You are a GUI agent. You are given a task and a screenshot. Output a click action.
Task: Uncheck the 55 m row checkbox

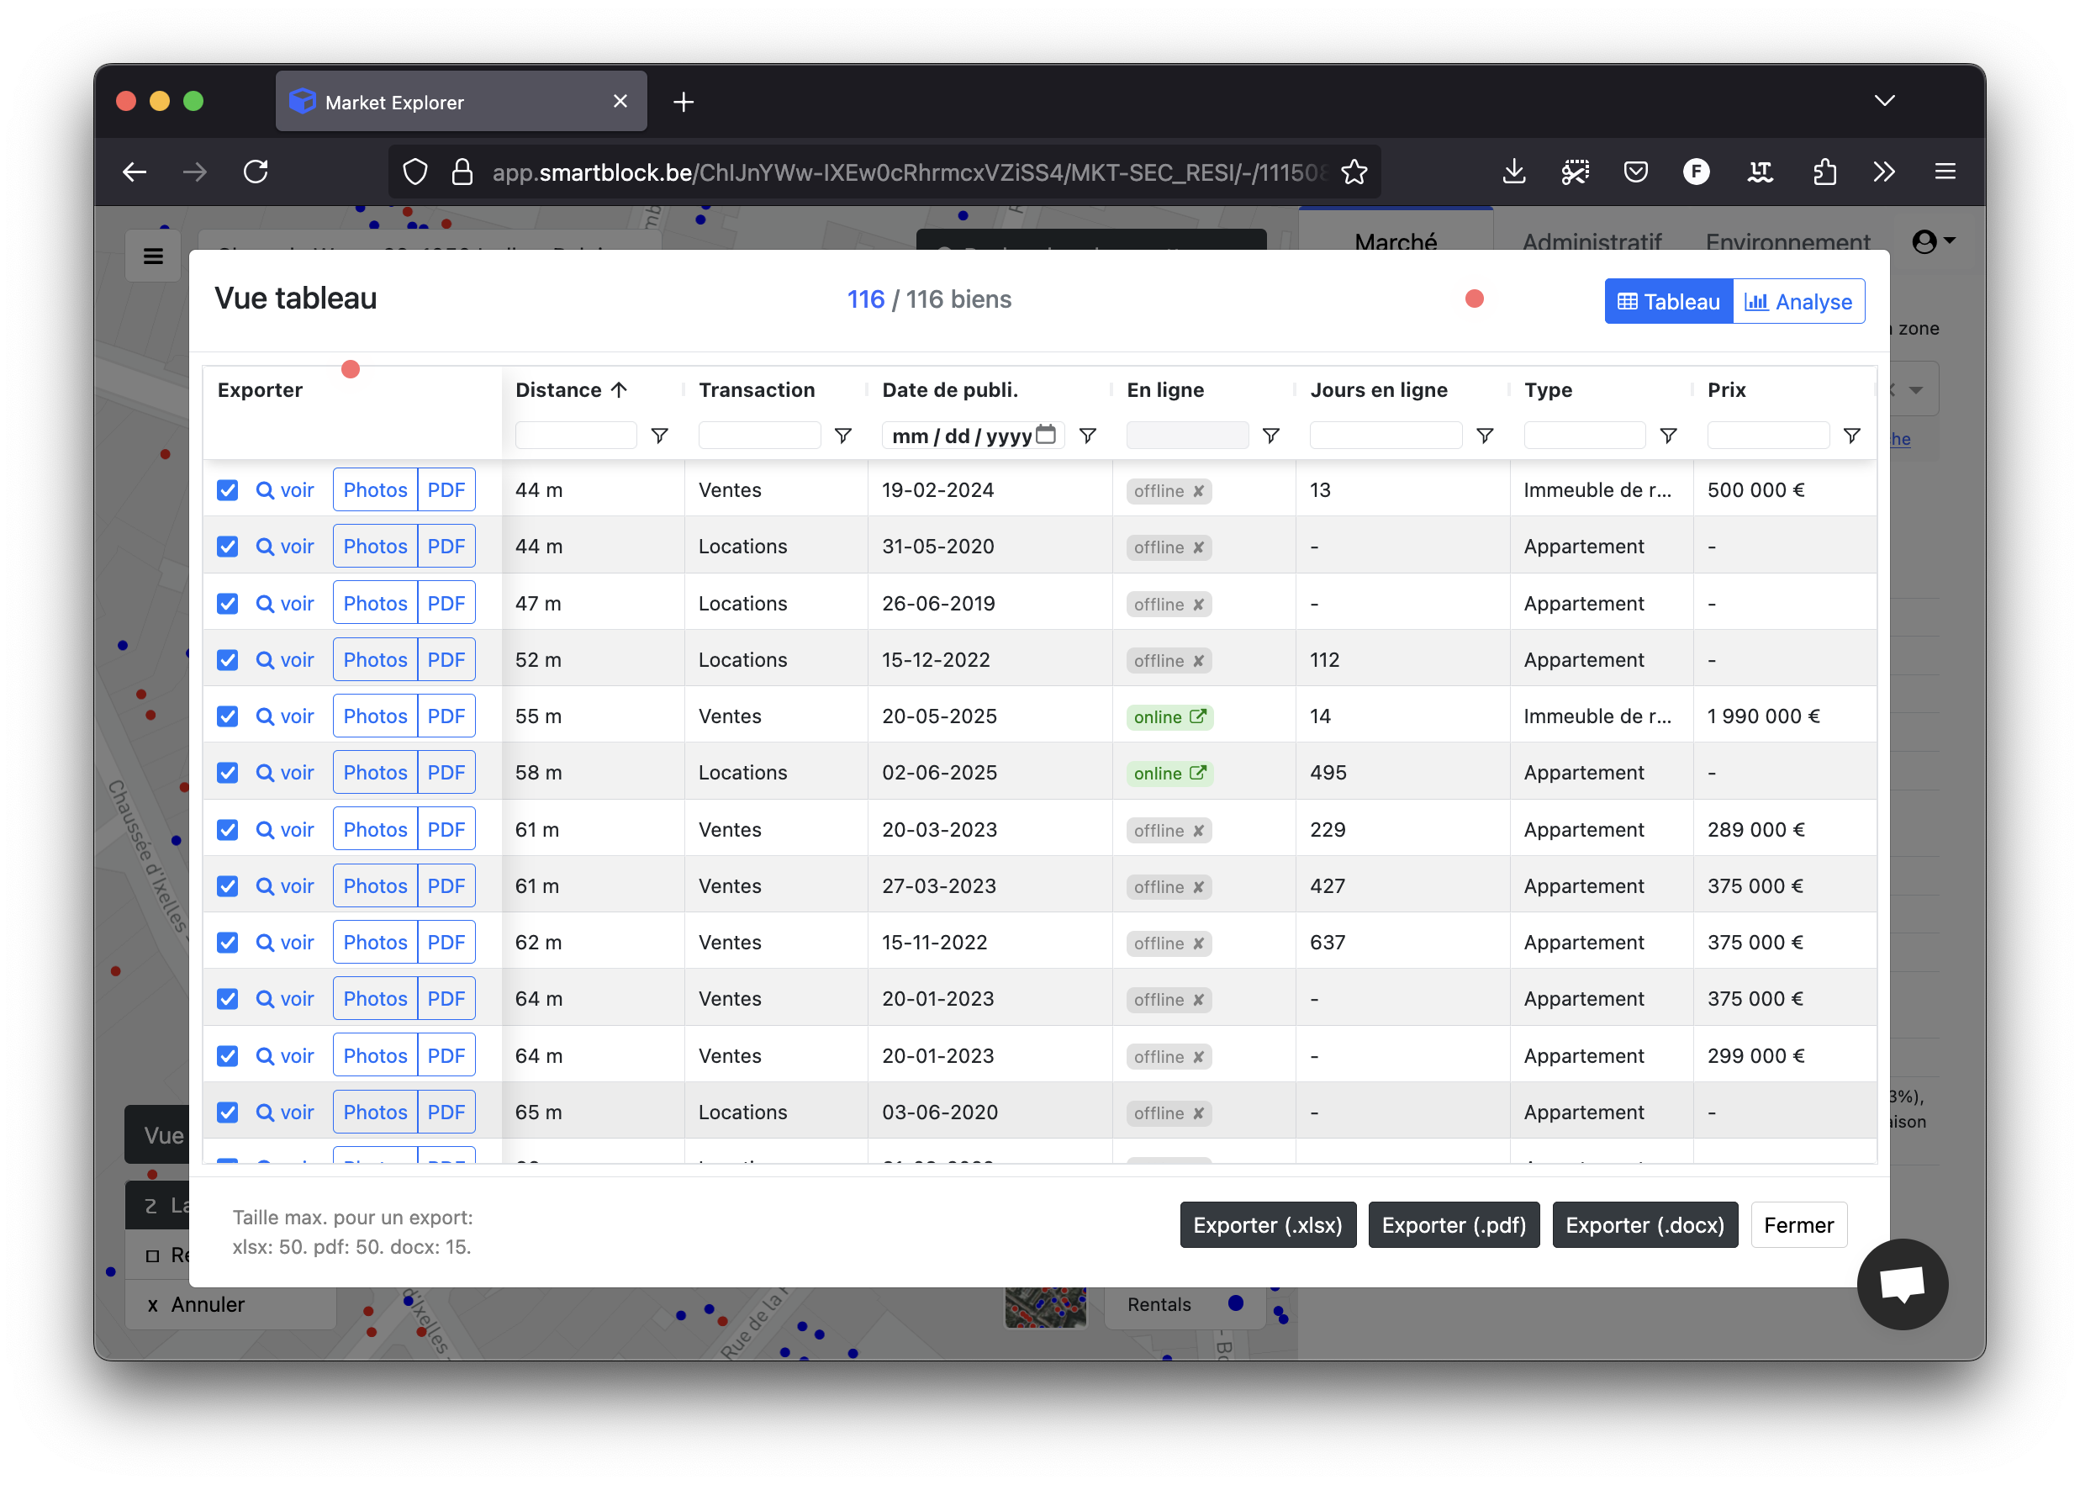click(x=227, y=717)
